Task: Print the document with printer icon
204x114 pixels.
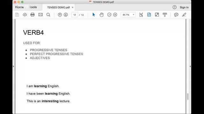Action: 33,15
